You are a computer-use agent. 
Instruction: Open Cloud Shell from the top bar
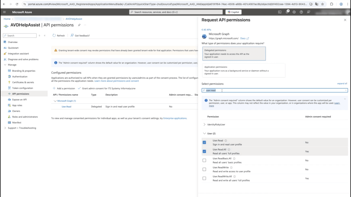click(x=280, y=12)
